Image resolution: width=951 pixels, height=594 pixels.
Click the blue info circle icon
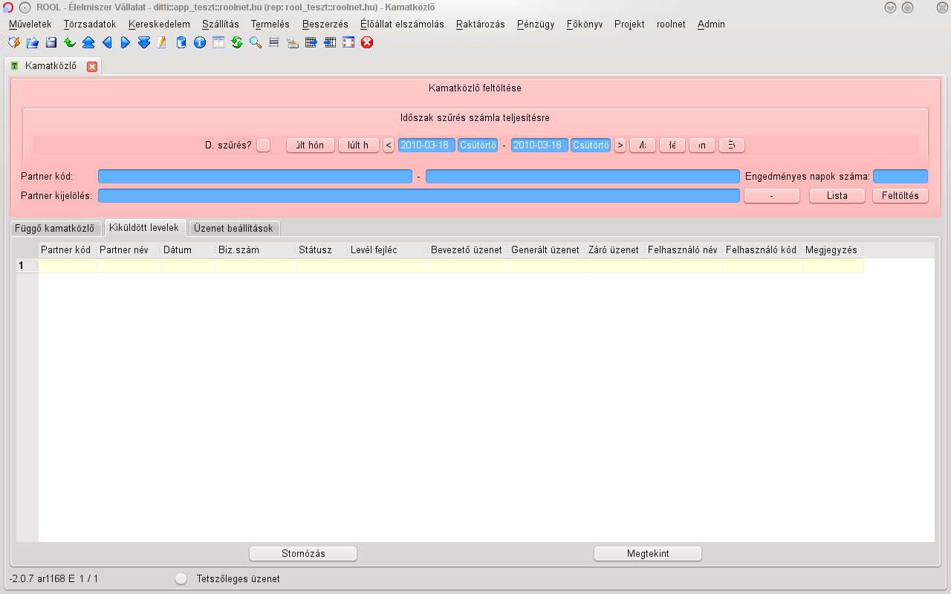(200, 43)
